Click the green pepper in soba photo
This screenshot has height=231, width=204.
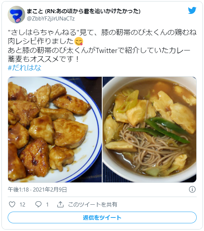pyautogui.click(x=159, y=129)
